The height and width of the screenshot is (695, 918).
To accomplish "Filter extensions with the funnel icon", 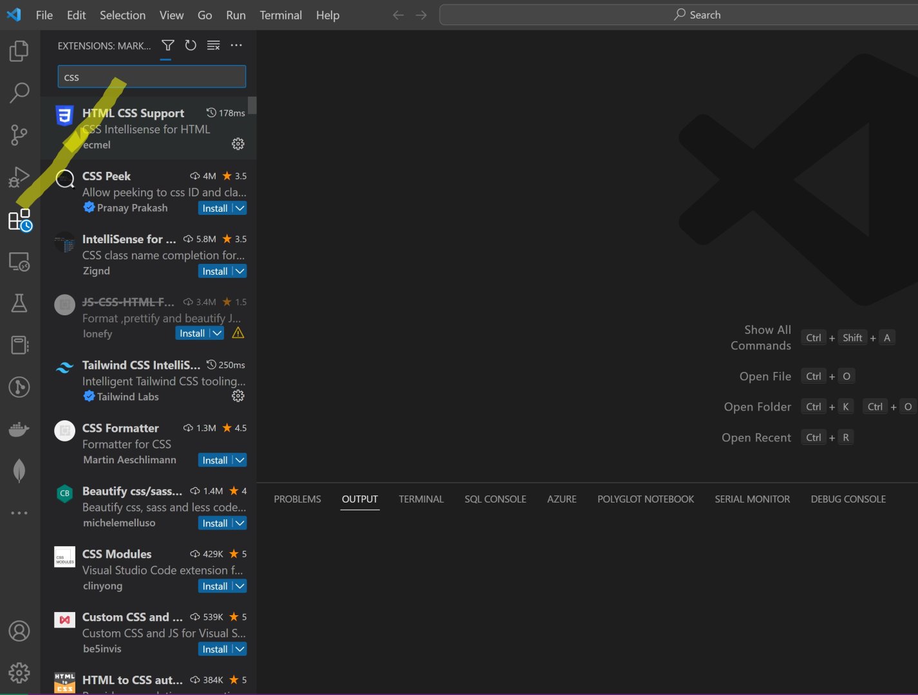I will (x=167, y=45).
